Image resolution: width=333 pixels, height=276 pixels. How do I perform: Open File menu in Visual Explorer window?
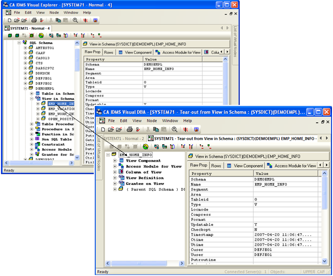click(17, 12)
